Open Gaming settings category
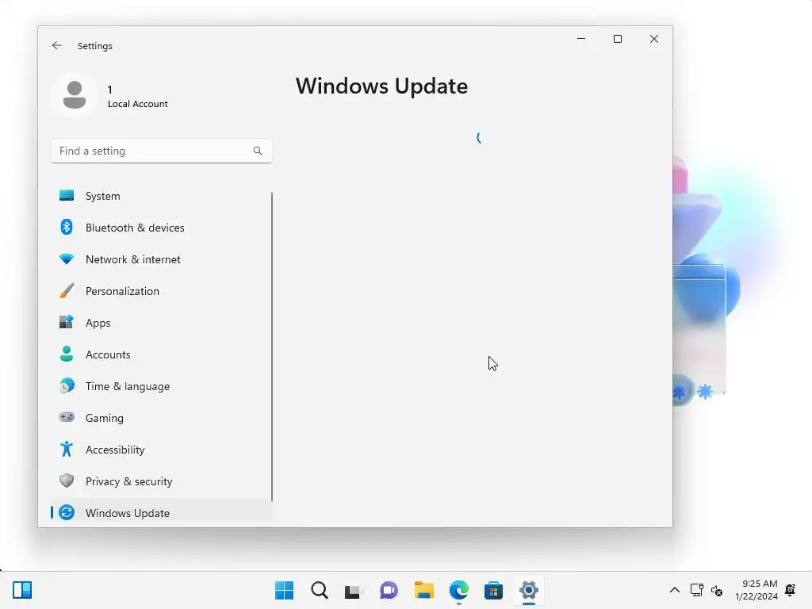The image size is (812, 609). click(x=162, y=418)
